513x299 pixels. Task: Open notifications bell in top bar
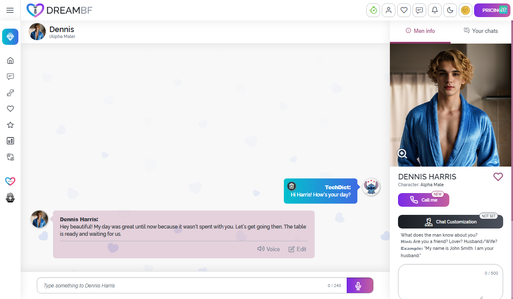(x=435, y=10)
